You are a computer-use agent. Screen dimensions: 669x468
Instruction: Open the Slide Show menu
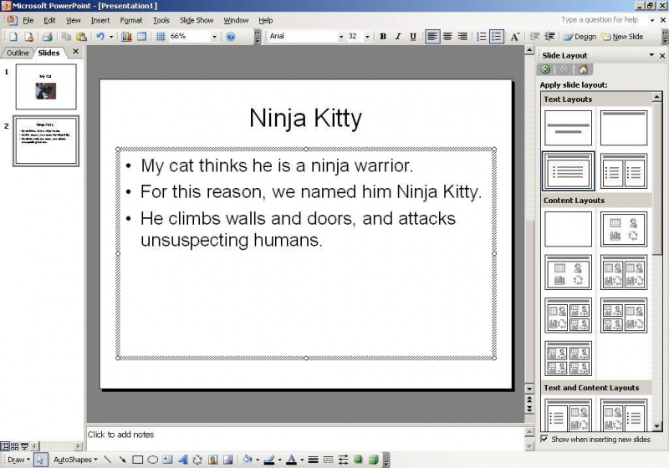[x=197, y=20]
